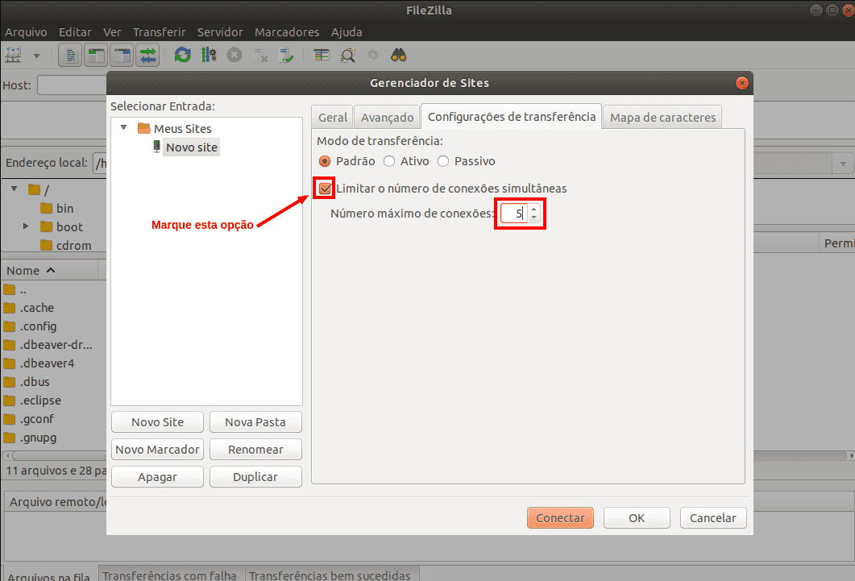Image resolution: width=855 pixels, height=581 pixels.
Task: Open the Site Manager dropdown arrow
Action: 36,56
